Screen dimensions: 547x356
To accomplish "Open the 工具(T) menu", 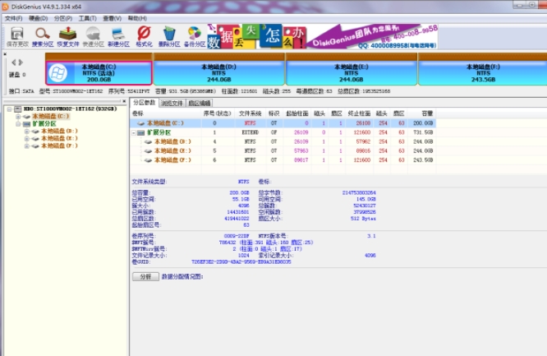I will coord(87,17).
